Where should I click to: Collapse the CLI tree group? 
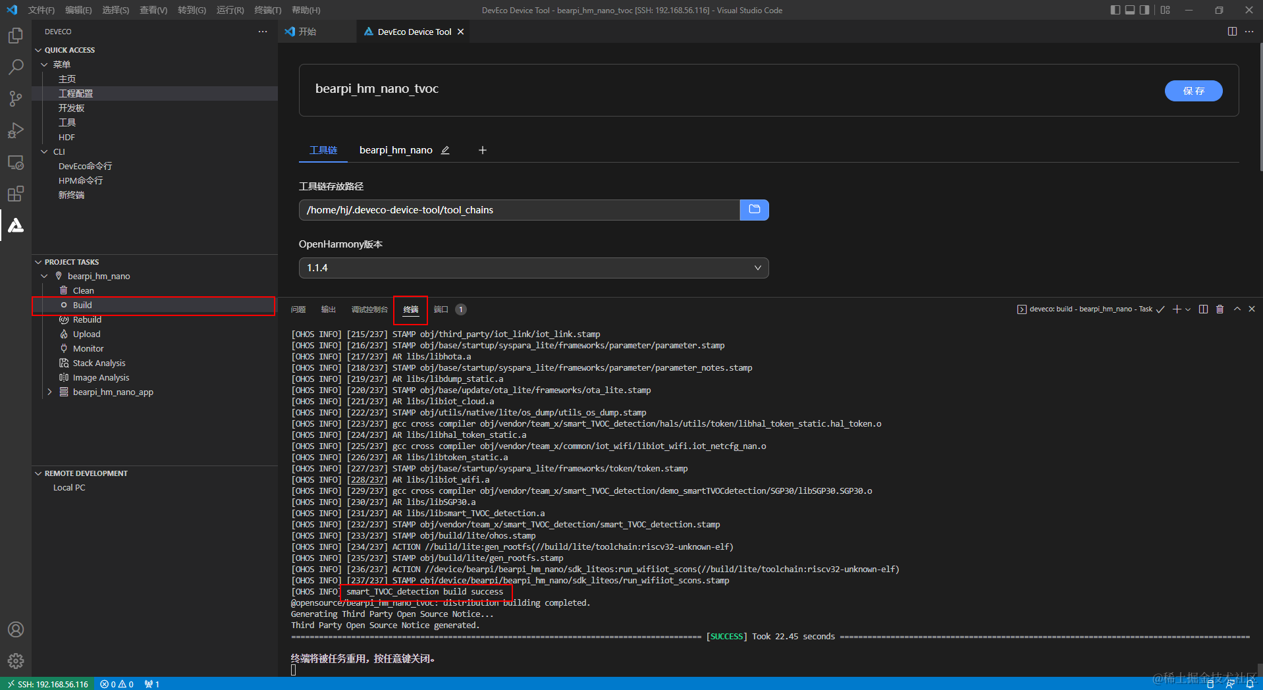tap(44, 151)
